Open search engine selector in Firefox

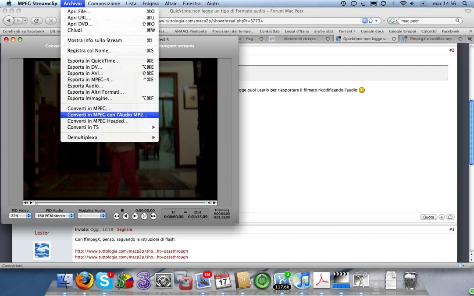[x=393, y=21]
